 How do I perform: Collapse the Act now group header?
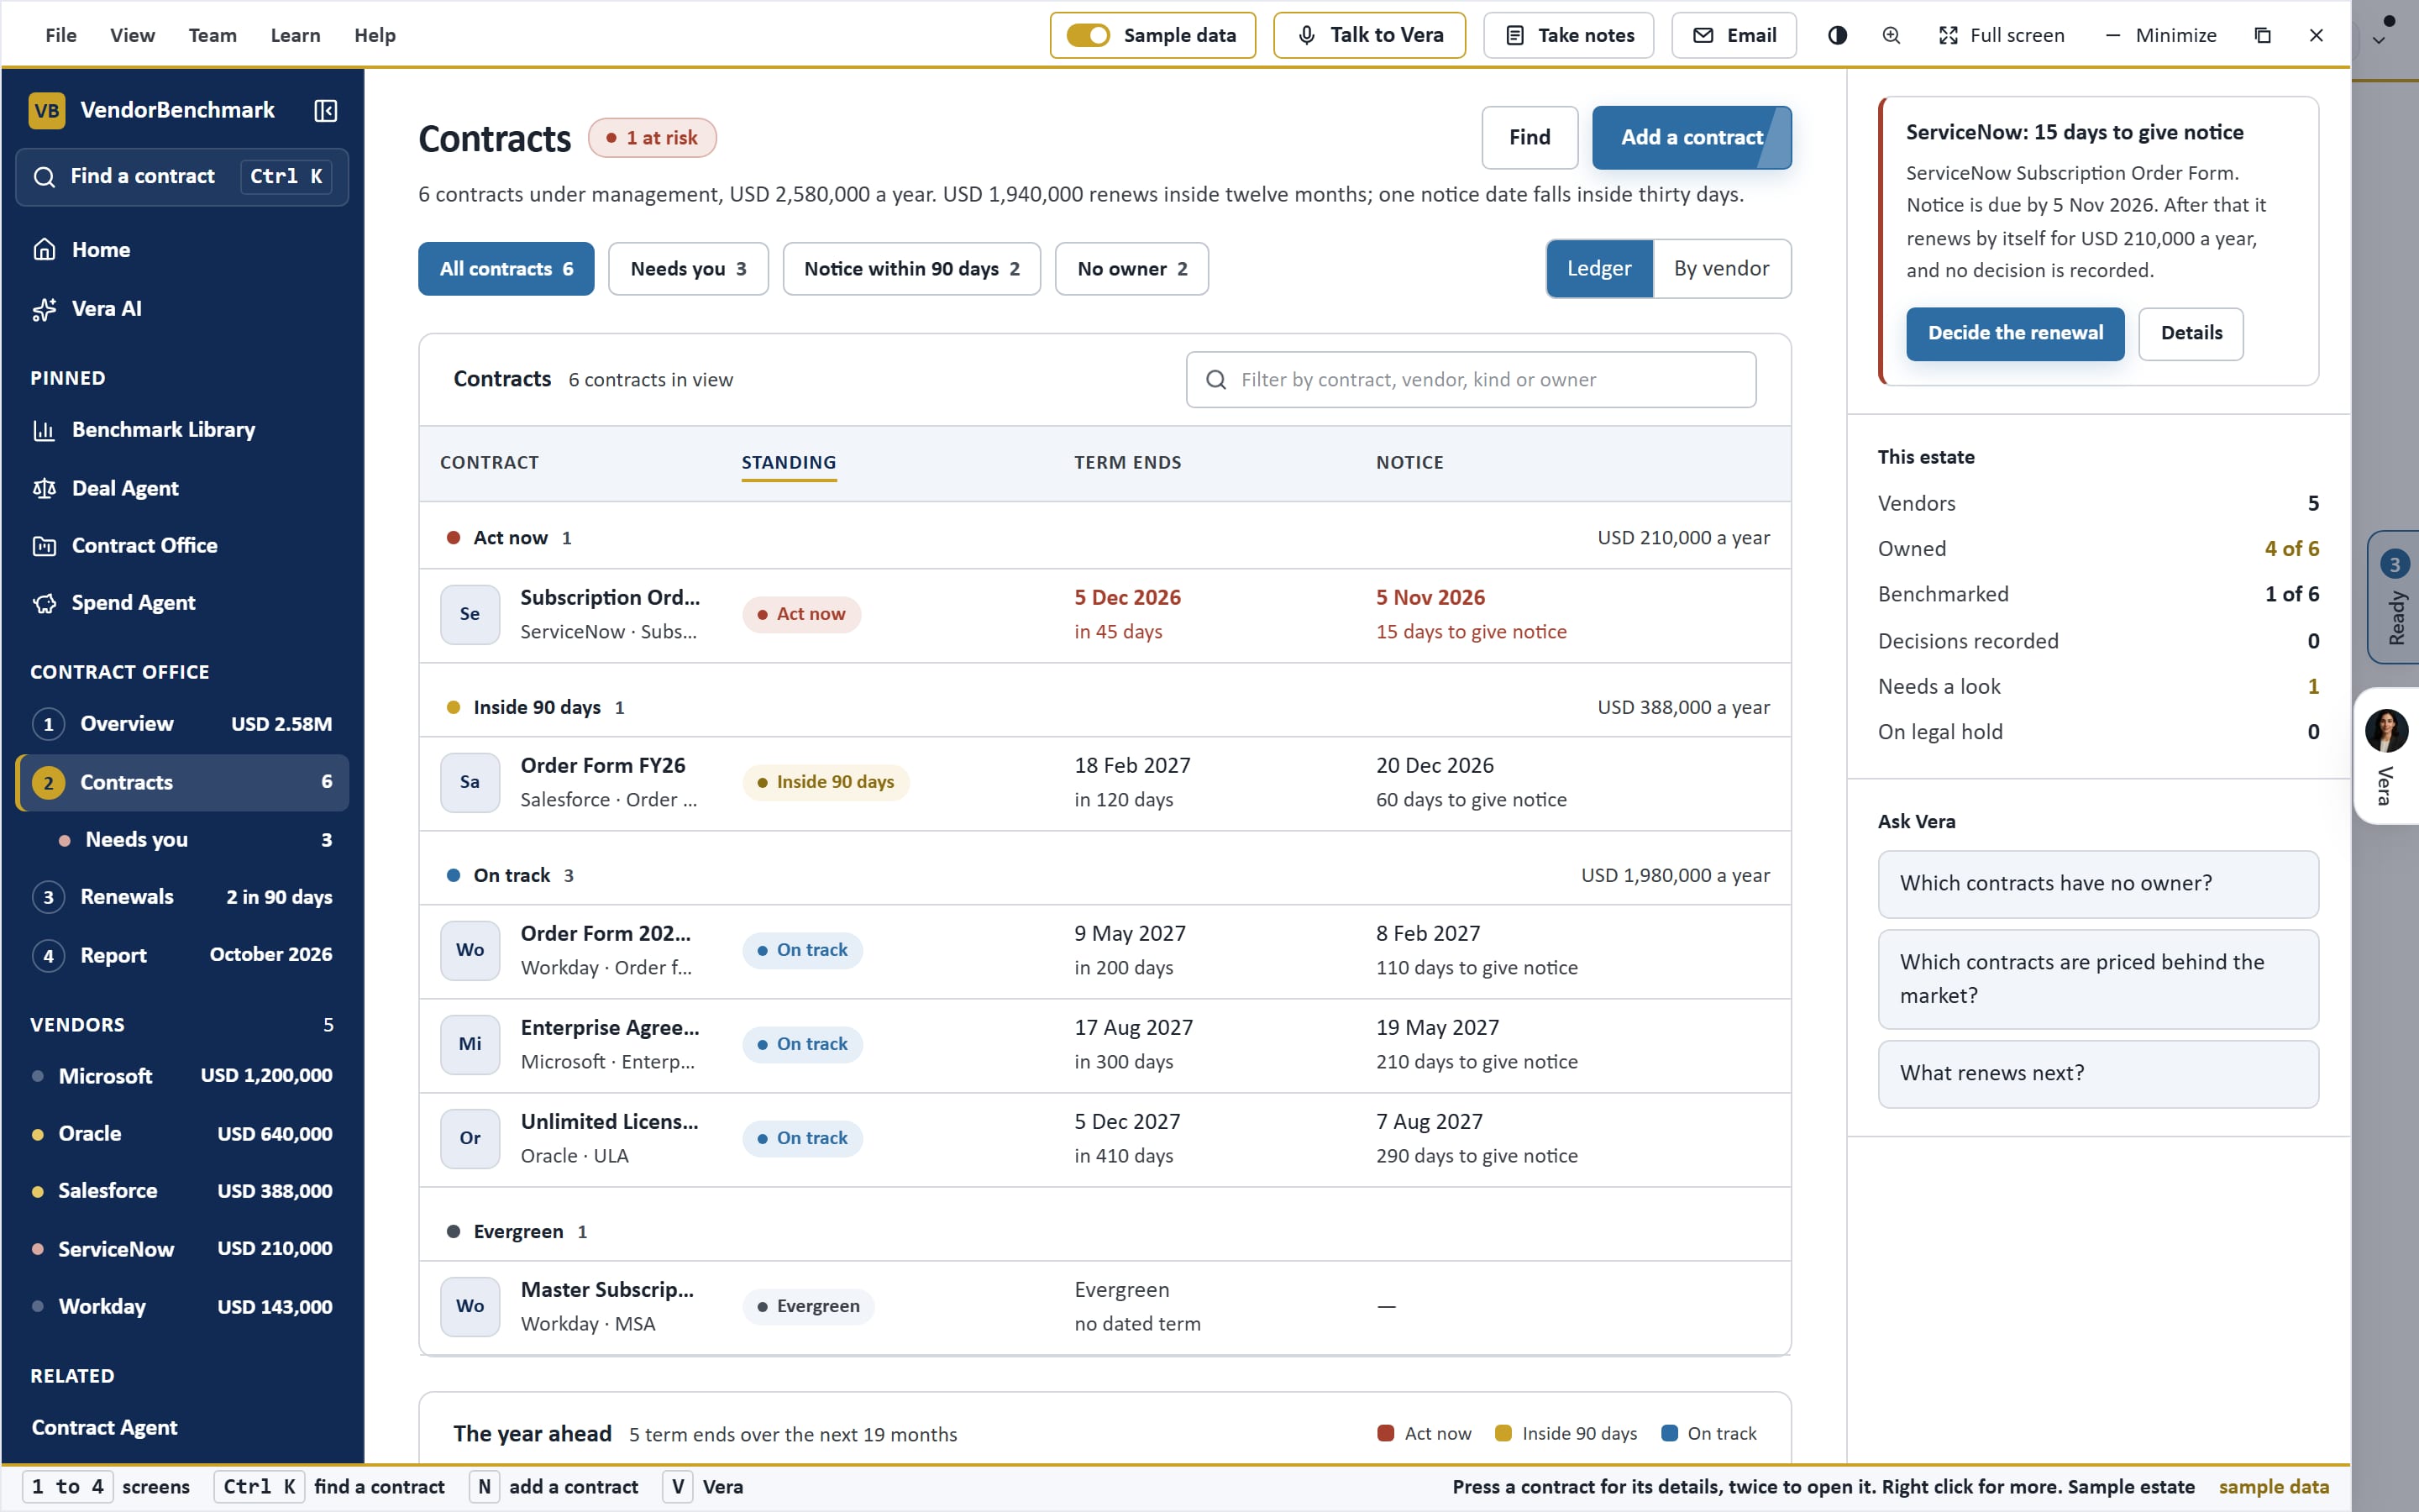coord(1105,537)
